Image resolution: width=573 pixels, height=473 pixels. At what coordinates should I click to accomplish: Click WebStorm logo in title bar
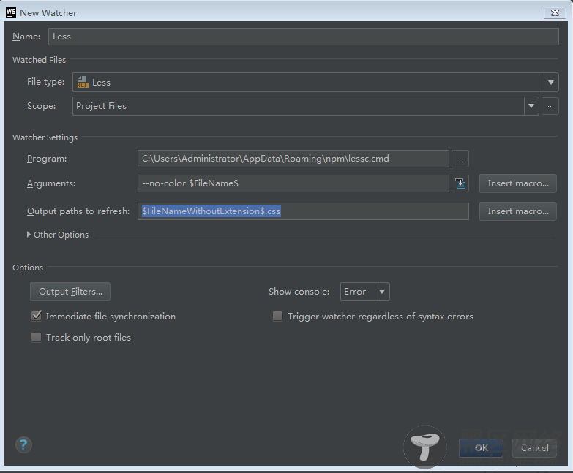(11, 12)
